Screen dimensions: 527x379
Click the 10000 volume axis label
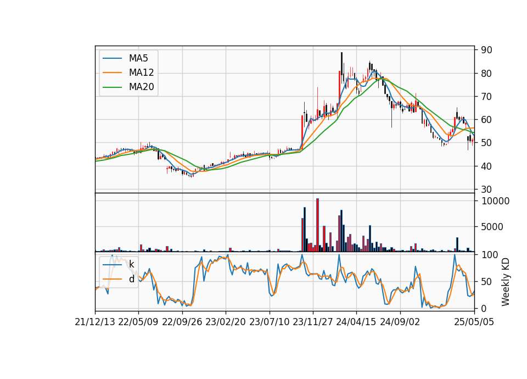coord(495,201)
